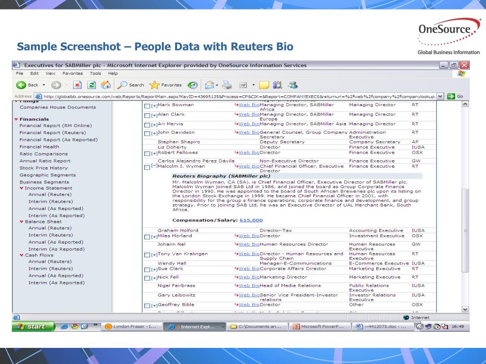Click the Messenger people icon
Image resolution: width=486 pixels, height=364 pixels.
(292, 85)
